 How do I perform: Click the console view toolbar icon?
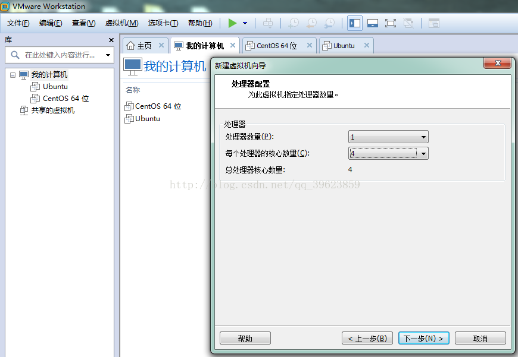[x=434, y=23]
